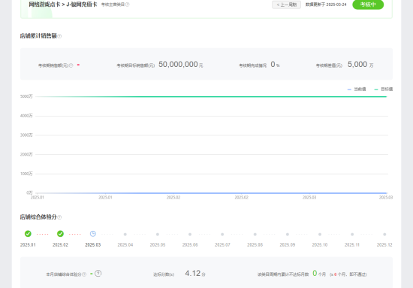Click help icon next to 店铺累计销售额 heading
Viewport: 413px width, 288px height.
click(59, 36)
